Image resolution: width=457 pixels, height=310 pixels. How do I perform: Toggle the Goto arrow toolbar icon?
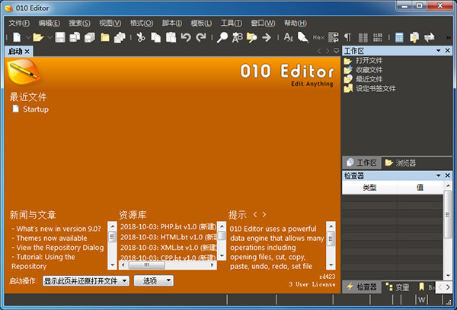click(x=267, y=37)
